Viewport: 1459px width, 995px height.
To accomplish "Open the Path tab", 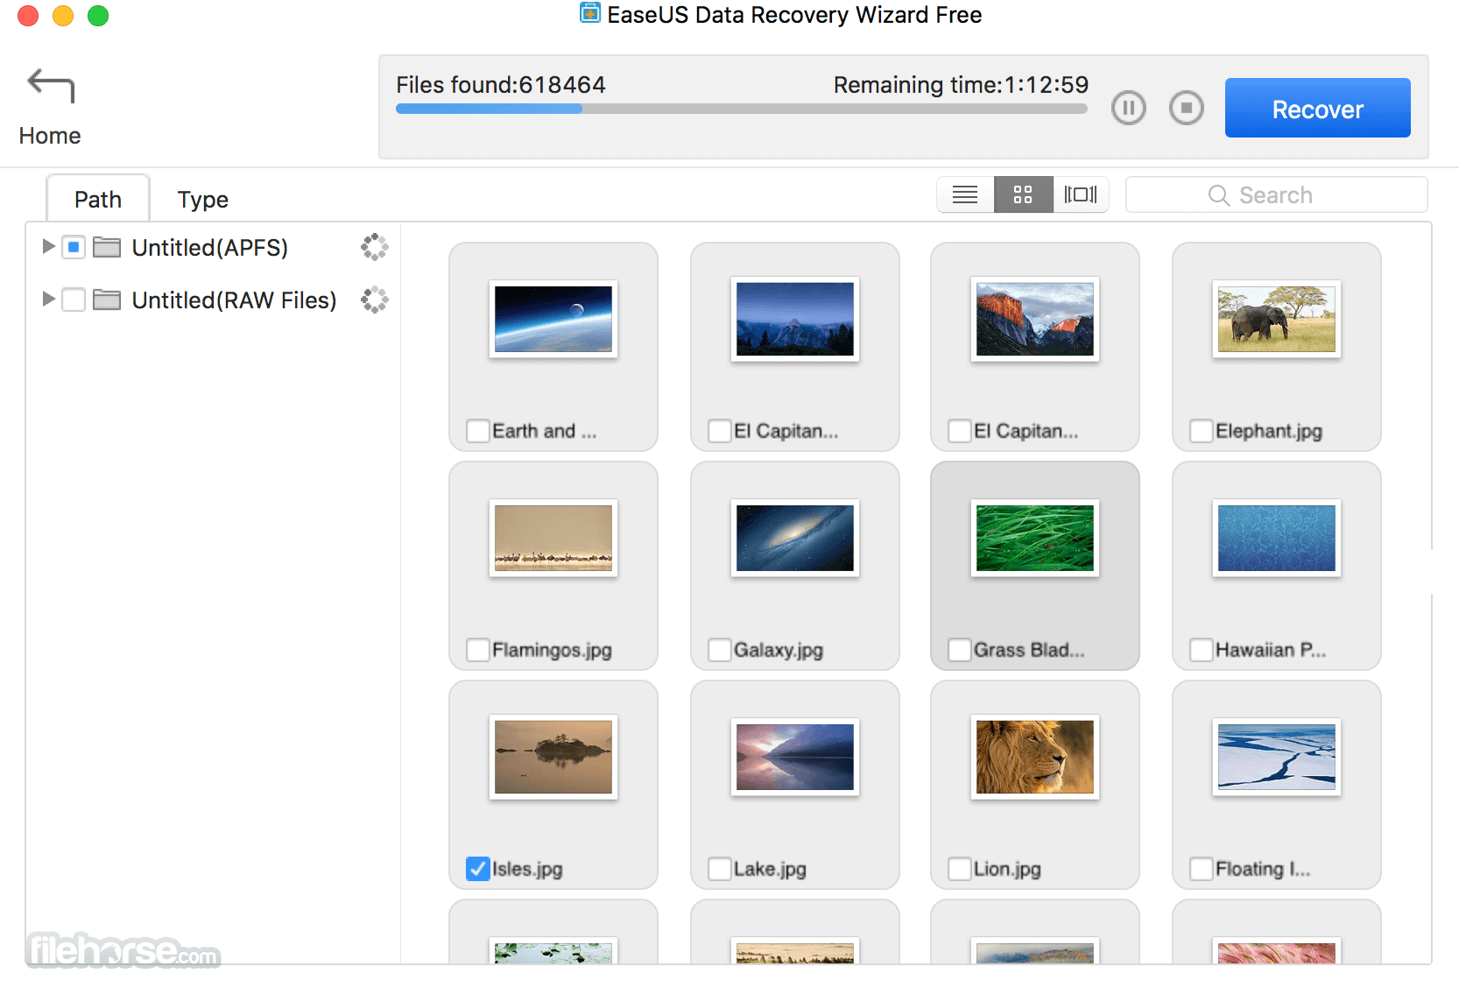I will [98, 200].
